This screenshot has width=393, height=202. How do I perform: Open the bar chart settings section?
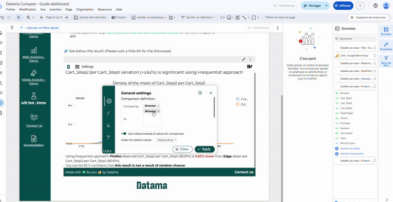pos(109,125)
